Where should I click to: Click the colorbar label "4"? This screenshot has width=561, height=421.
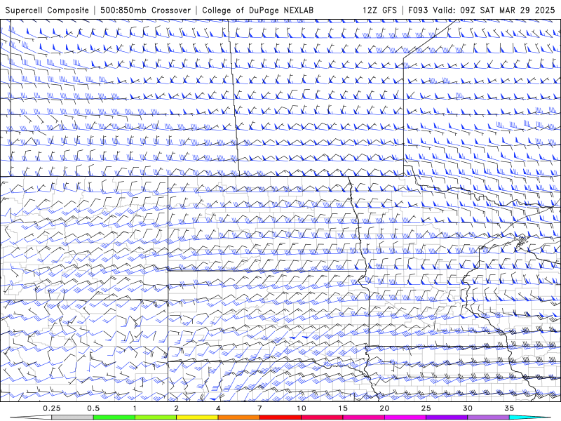coord(218,408)
